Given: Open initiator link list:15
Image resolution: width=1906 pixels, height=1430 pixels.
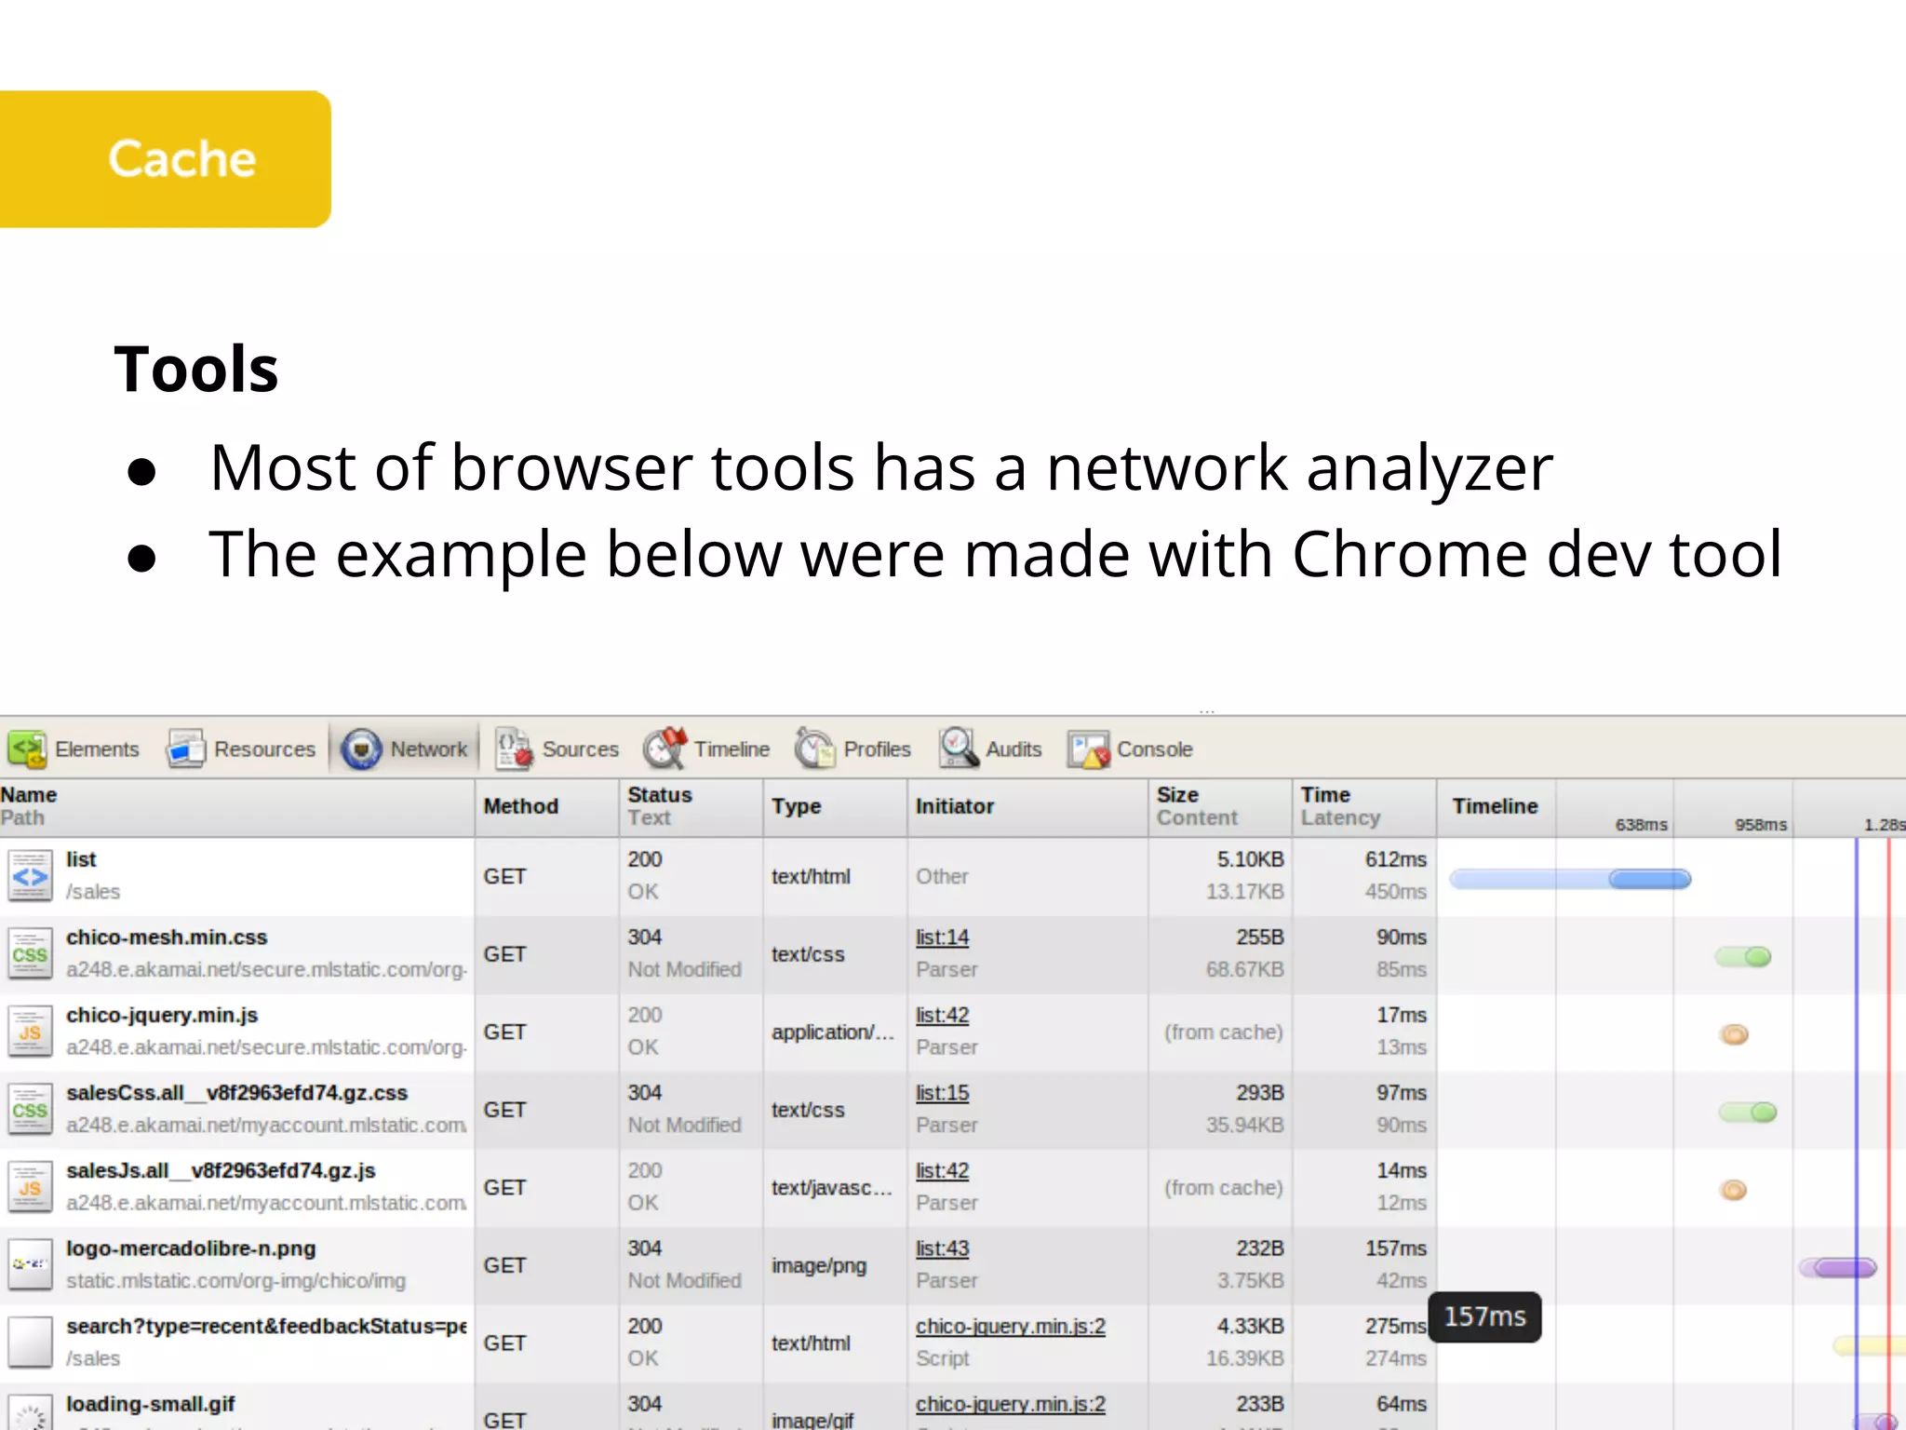Looking at the screenshot, I should pyautogui.click(x=942, y=1093).
